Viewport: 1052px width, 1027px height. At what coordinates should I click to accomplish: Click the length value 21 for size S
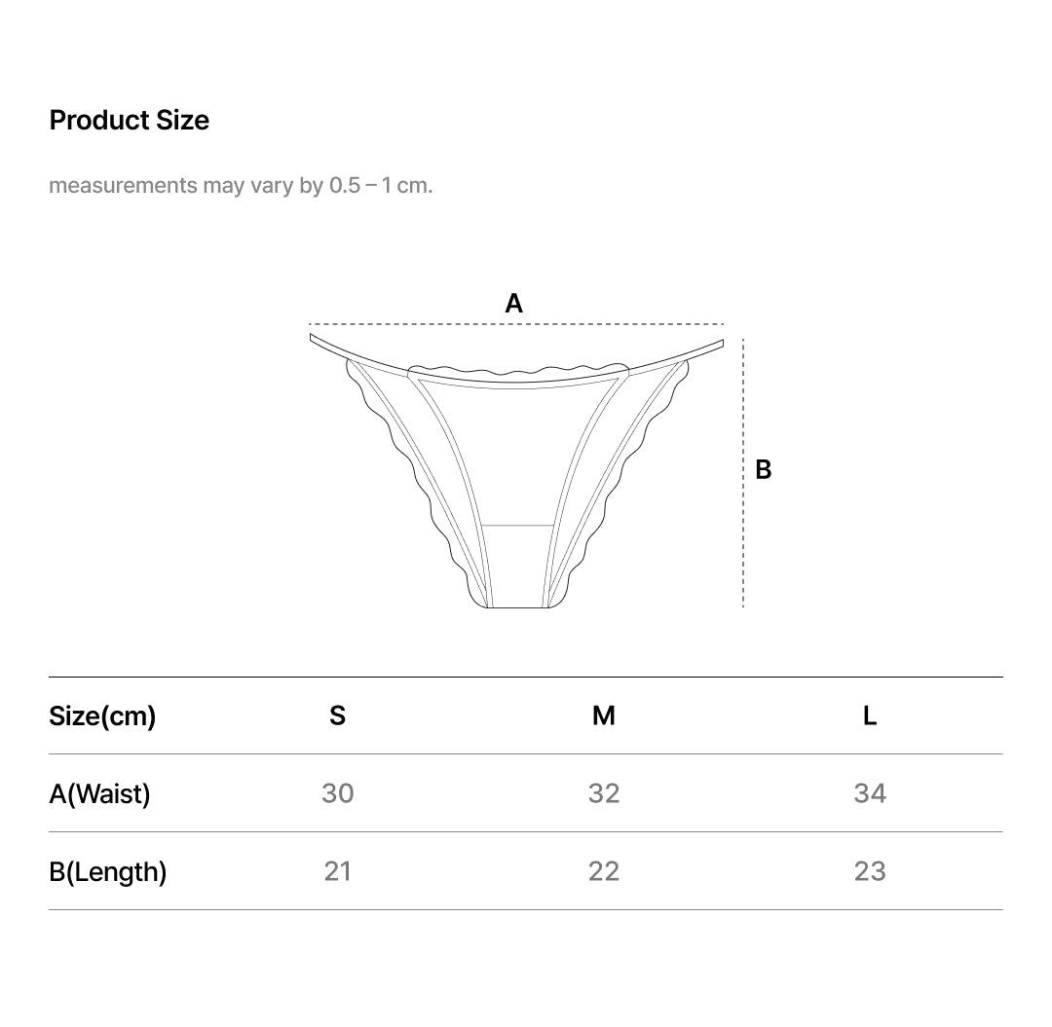click(x=337, y=871)
